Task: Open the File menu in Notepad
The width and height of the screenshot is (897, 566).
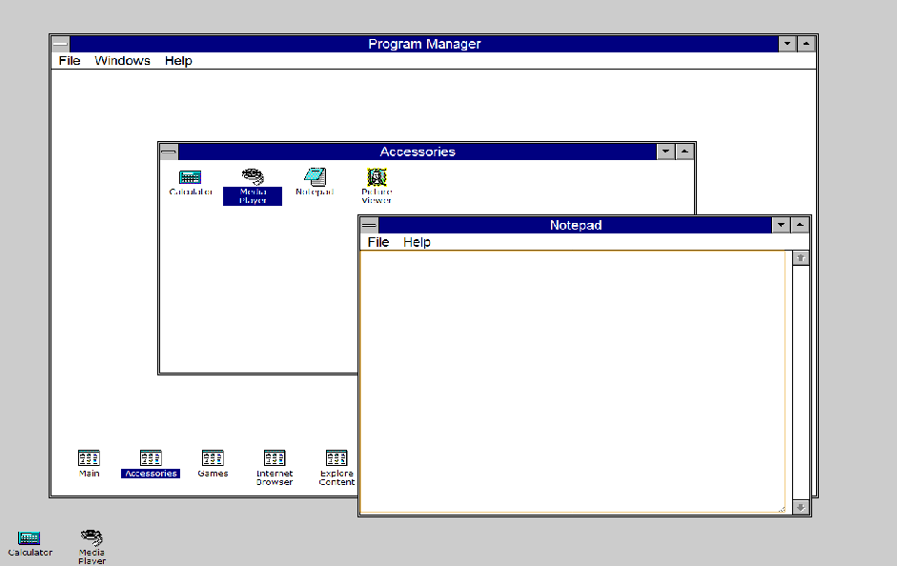Action: (377, 242)
